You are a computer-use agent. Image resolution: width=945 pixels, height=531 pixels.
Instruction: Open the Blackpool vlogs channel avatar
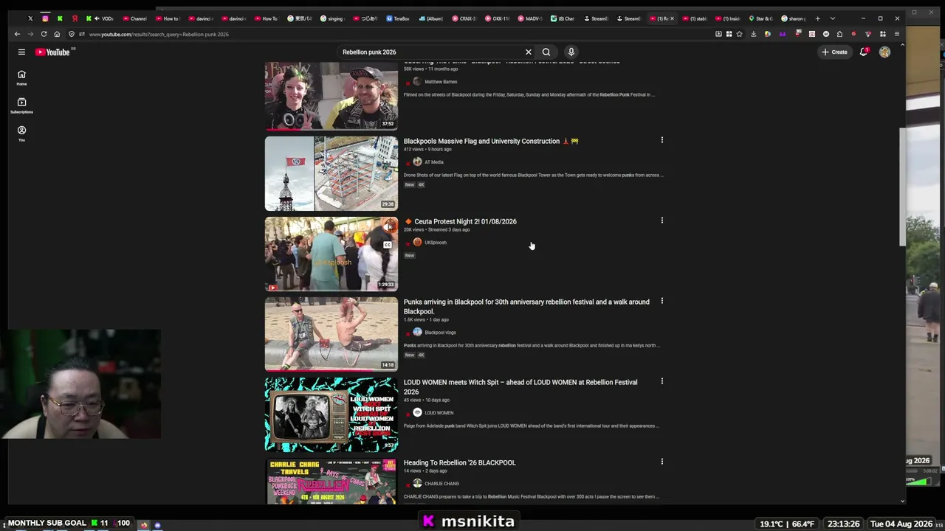[417, 333]
